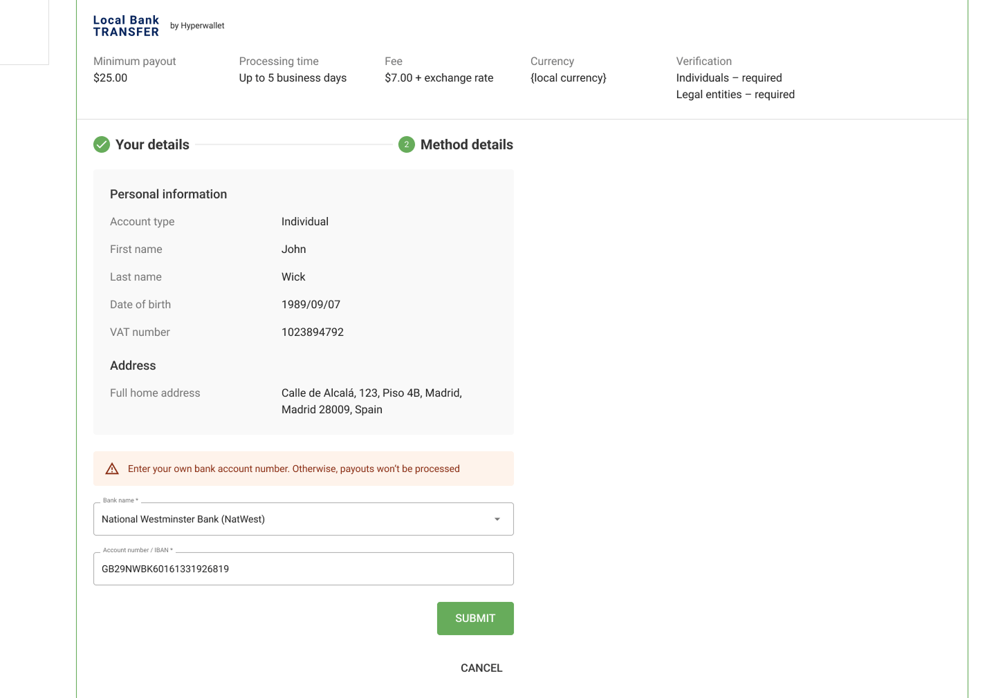The image size is (996, 698).
Task: Click the Personal information section heading
Action: [168, 194]
